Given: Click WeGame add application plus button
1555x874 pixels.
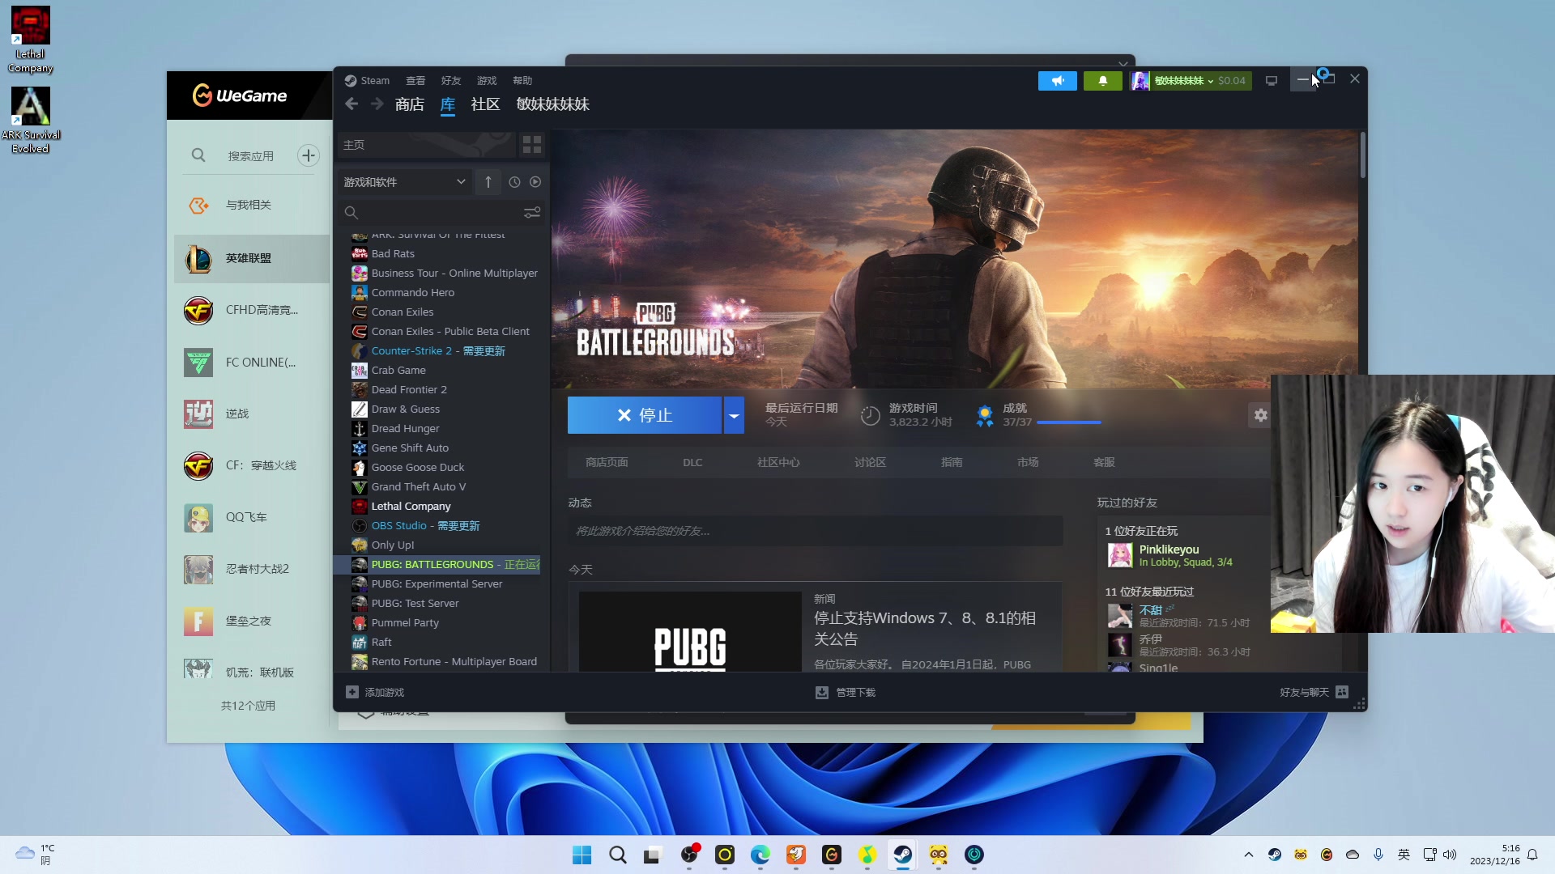Looking at the screenshot, I should [x=309, y=155].
